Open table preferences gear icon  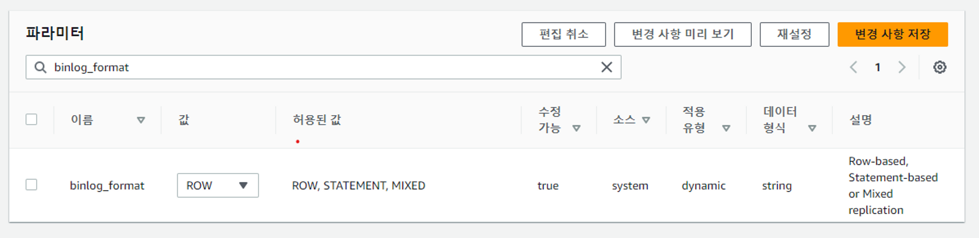tap(939, 67)
